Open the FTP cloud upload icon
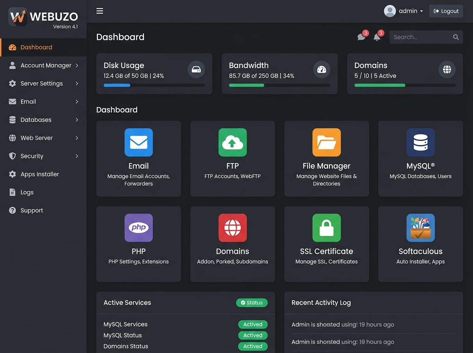Image resolution: width=473 pixels, height=353 pixels. (x=233, y=143)
